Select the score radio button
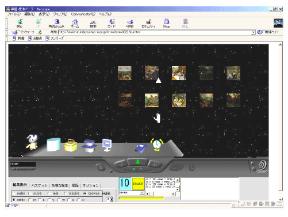Image resolution: width=288 pixels, height=217 pixels. click(30, 193)
